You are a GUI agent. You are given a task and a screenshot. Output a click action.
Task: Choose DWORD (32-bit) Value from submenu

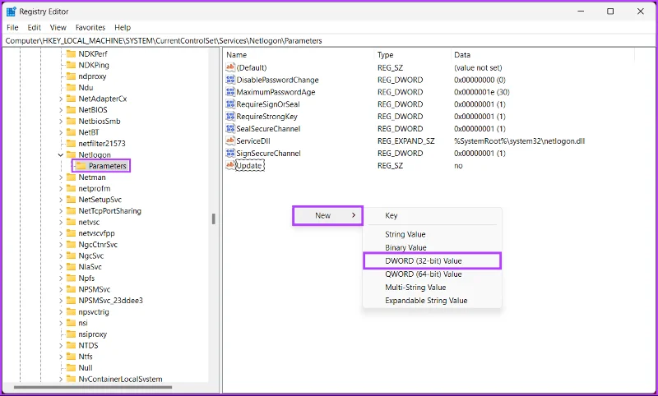point(433,260)
